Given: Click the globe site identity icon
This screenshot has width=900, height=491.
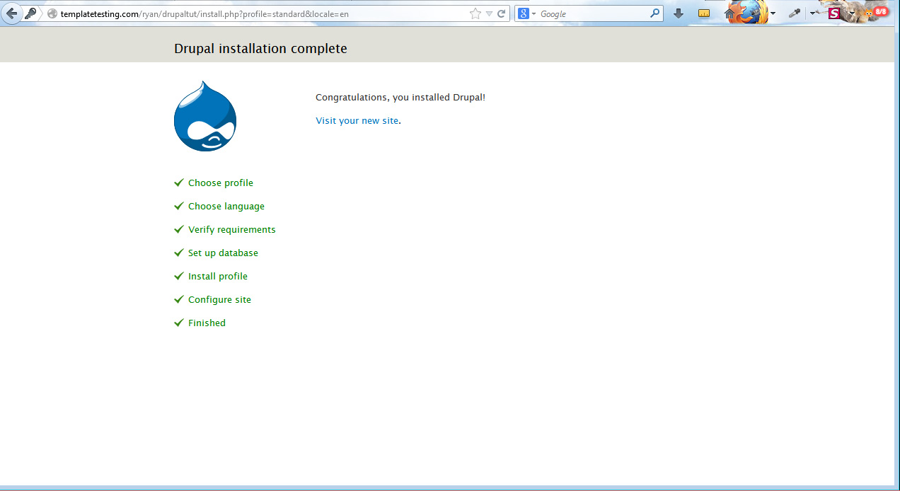Looking at the screenshot, I should click(52, 14).
